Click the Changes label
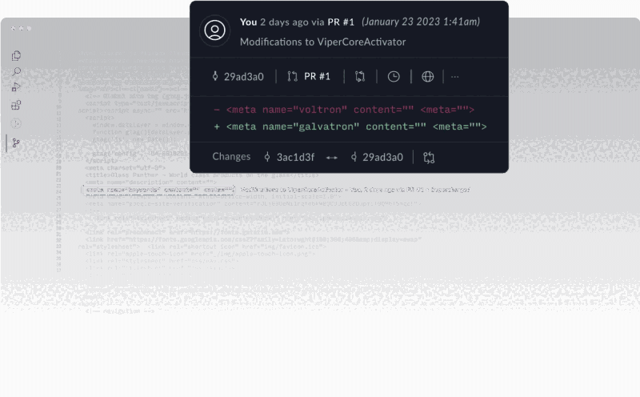 (x=231, y=156)
